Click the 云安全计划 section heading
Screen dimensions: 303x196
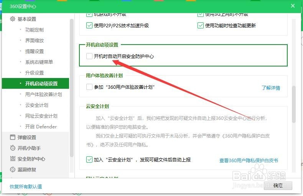click(x=97, y=106)
